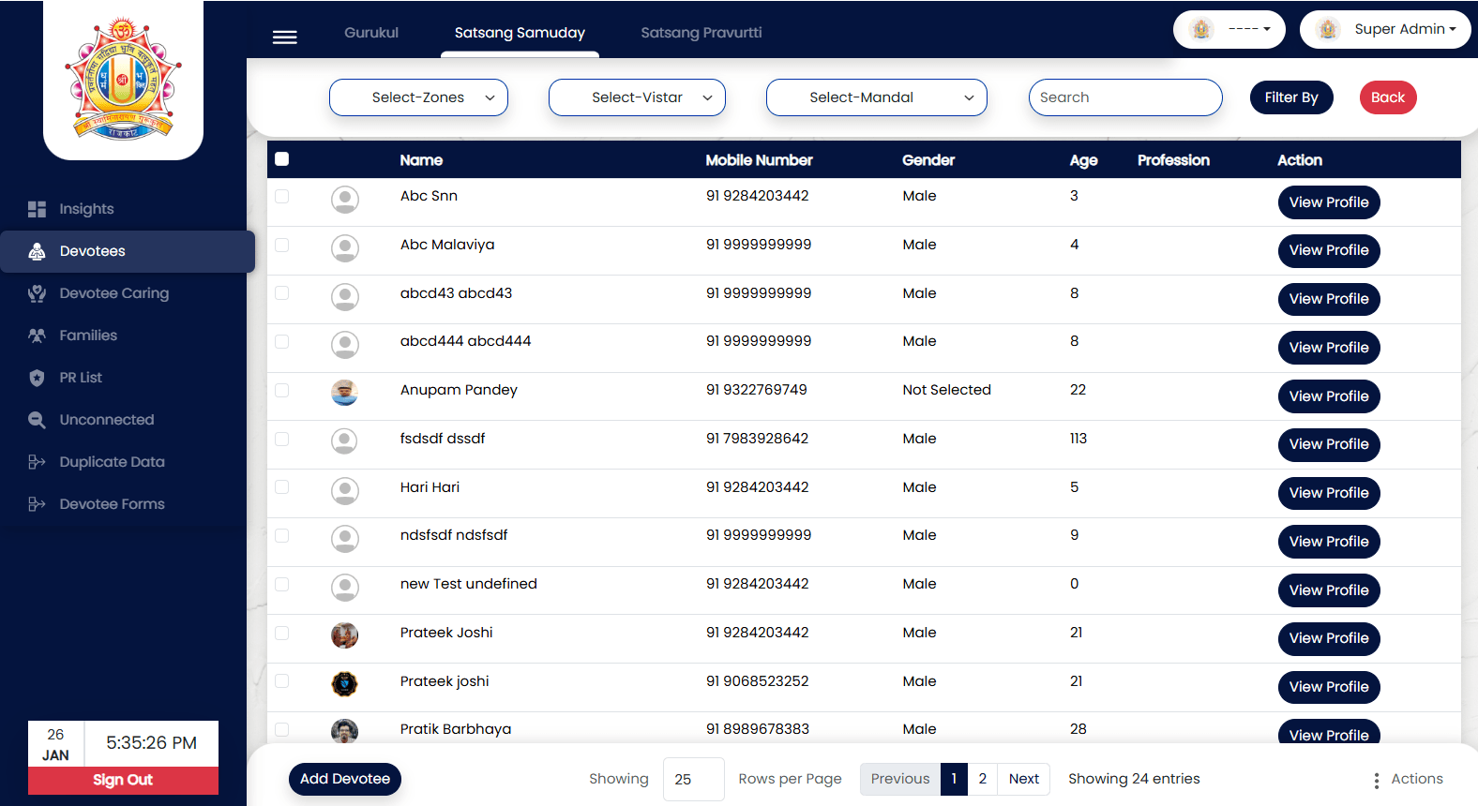This screenshot has width=1478, height=806.
Task: Click the Add Devotee button
Action: [x=344, y=779]
